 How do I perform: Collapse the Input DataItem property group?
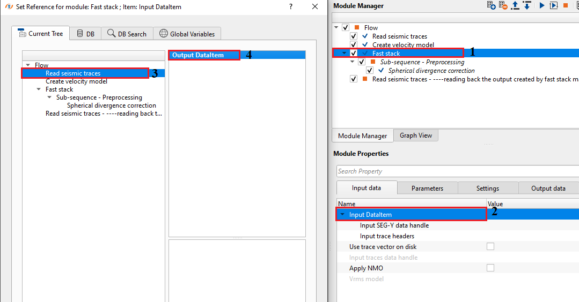[343, 215]
